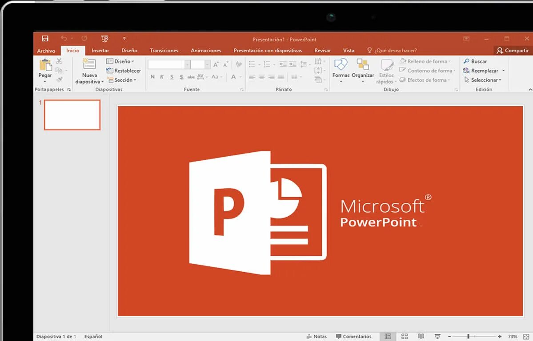Expand the font name dropdown arrow

[187, 64]
